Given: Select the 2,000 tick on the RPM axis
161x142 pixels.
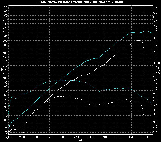Looking at the screenshot, I should (x=9, y=137).
